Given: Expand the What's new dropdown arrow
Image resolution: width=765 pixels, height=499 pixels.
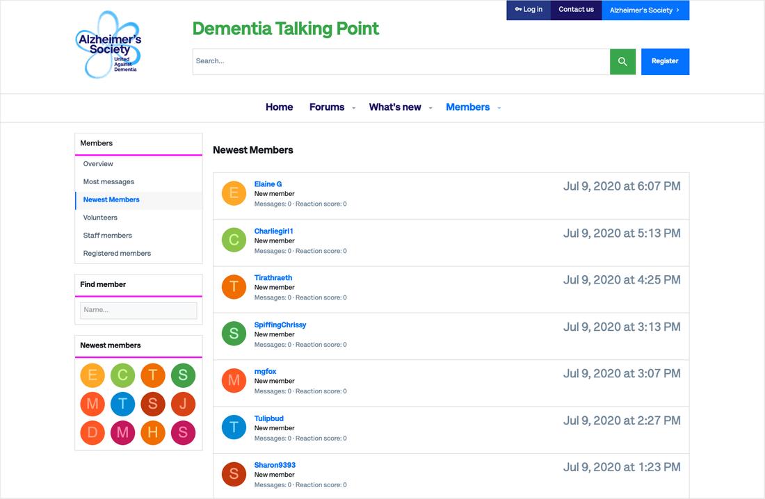Looking at the screenshot, I should click(x=430, y=108).
